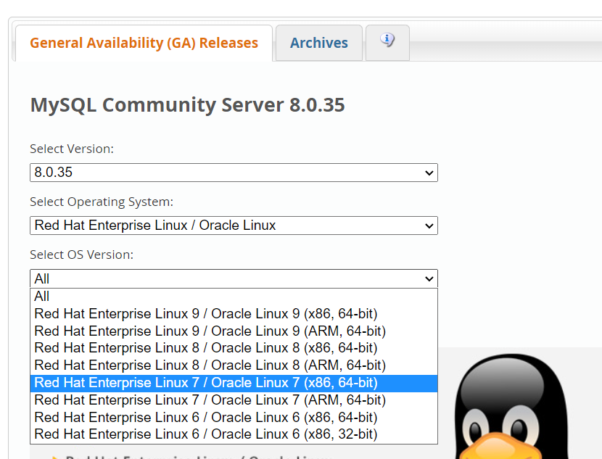Open the info speech-bubble tab
602x459 pixels.
pyautogui.click(x=387, y=43)
